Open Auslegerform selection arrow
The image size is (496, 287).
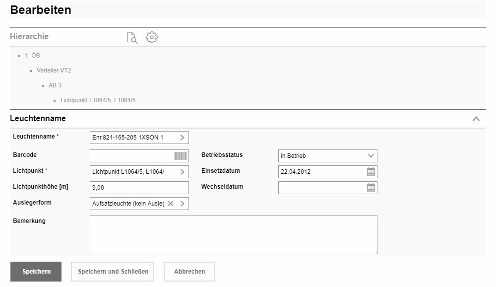point(182,204)
